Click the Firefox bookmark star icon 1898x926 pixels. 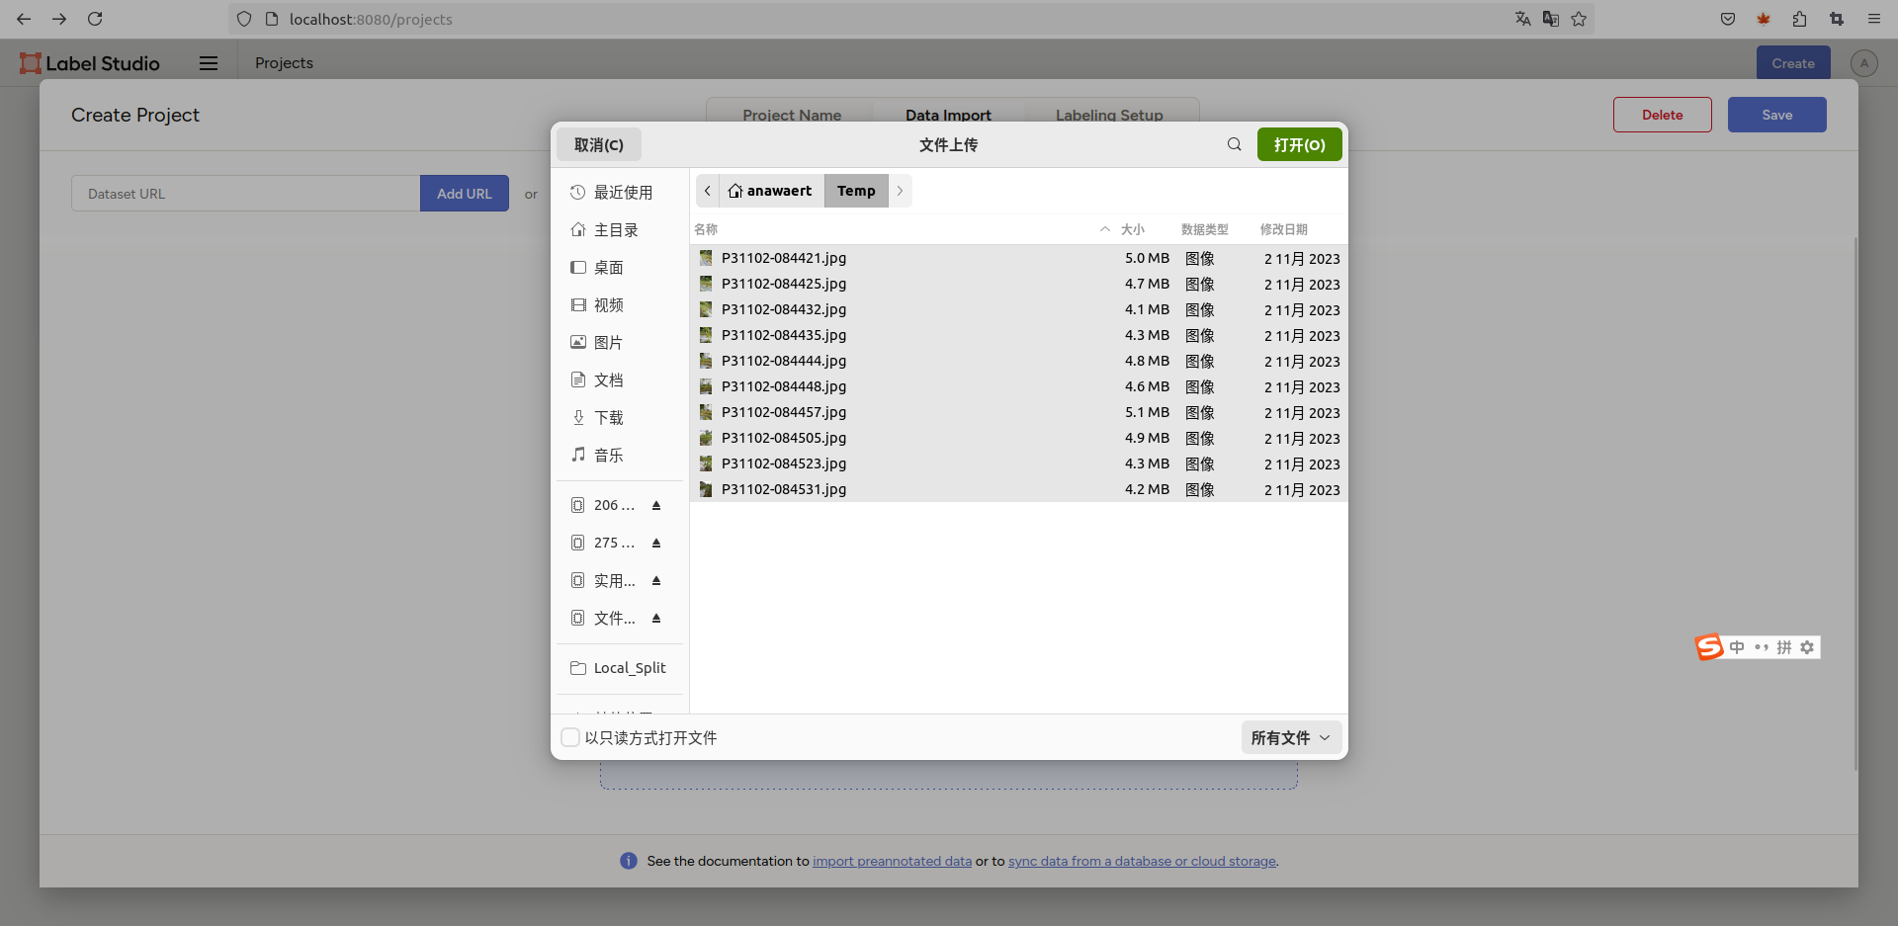[x=1579, y=19]
